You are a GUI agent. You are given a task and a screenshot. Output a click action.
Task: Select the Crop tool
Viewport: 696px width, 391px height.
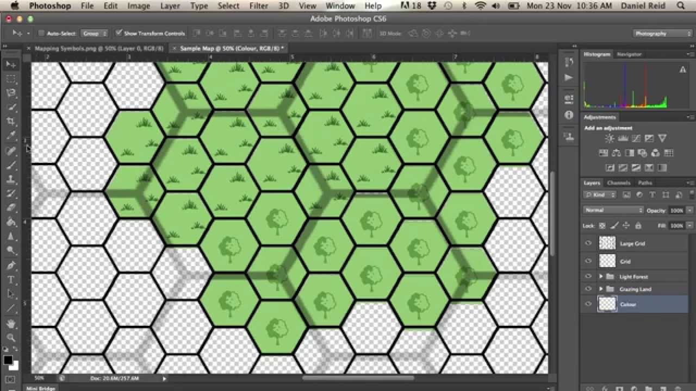pyautogui.click(x=11, y=122)
